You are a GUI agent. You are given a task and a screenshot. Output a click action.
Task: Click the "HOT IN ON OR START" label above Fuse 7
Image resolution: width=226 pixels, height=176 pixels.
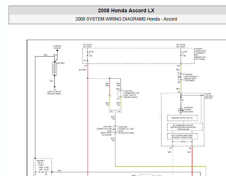point(87,46)
